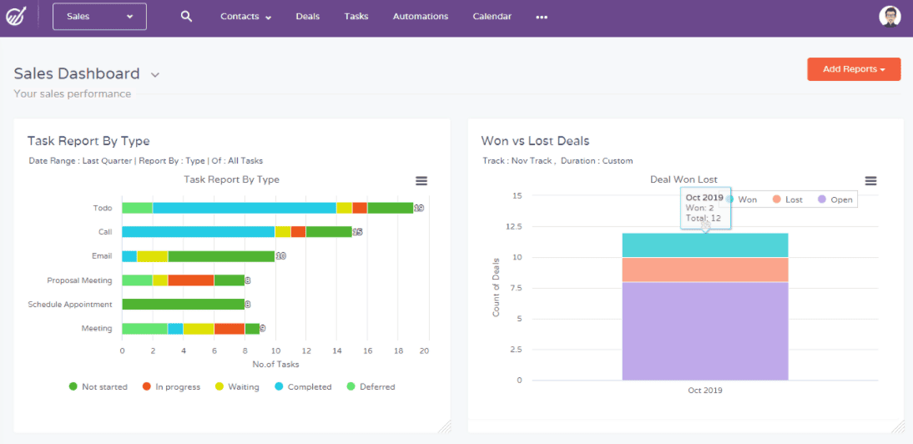
Task: Go to the Deals menu
Action: 307,17
